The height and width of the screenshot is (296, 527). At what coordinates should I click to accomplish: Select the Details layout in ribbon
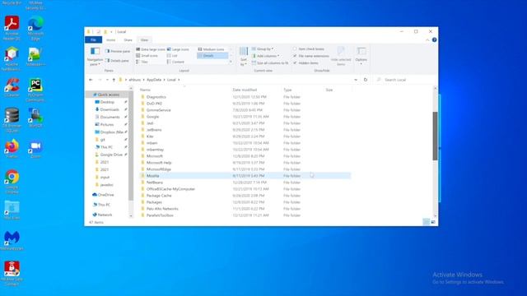[212, 56]
